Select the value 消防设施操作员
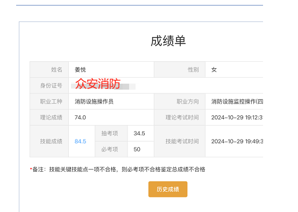 pyautogui.click(x=94, y=101)
